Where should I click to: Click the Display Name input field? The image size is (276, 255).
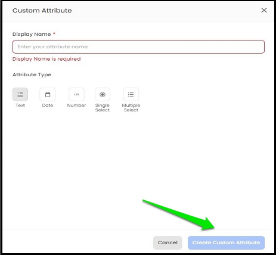coord(138,47)
